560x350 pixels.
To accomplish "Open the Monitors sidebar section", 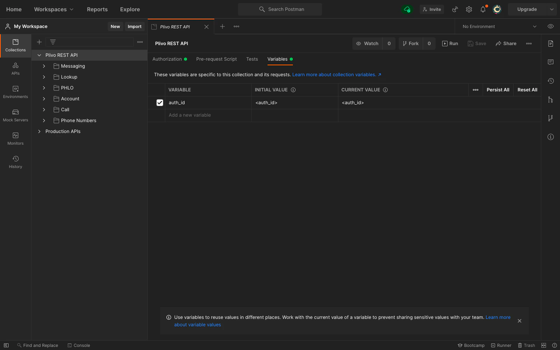I will 16,138.
